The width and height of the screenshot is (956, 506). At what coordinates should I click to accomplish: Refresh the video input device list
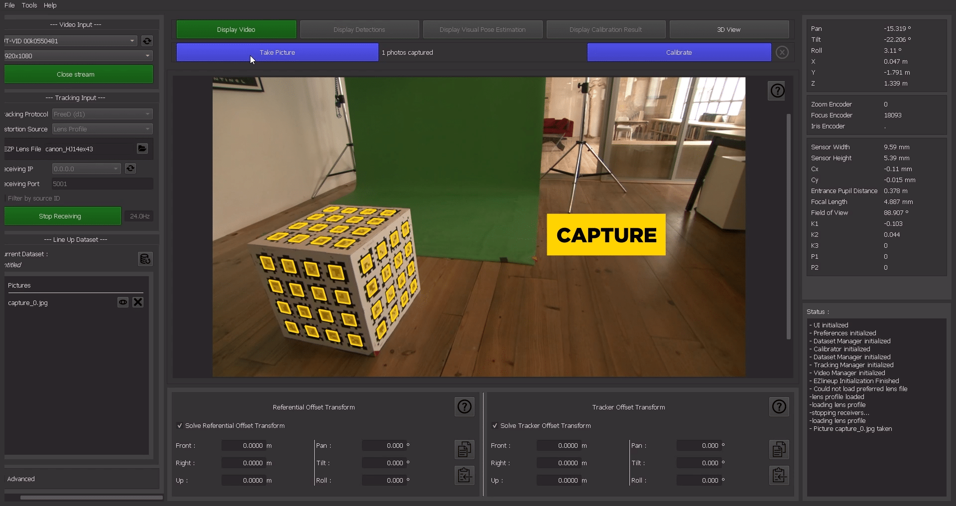[x=147, y=41]
